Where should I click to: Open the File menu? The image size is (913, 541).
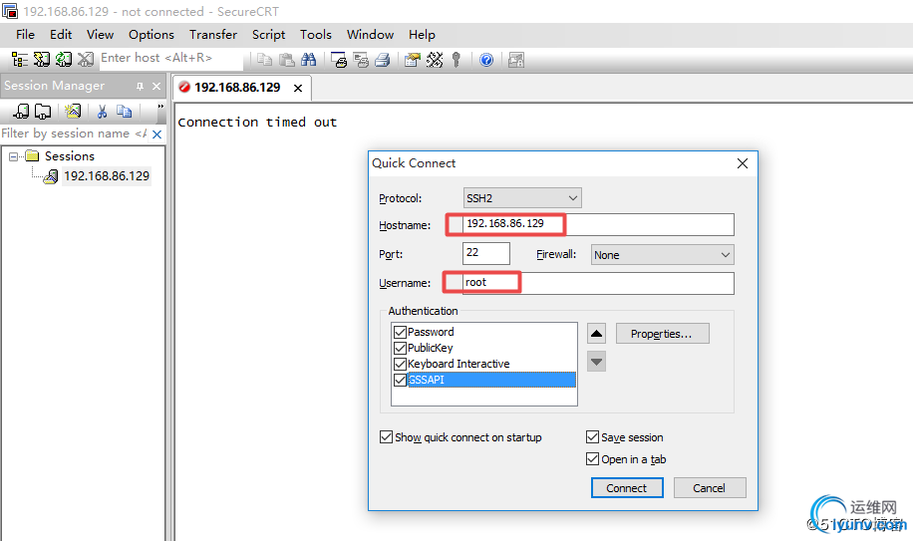pos(25,34)
